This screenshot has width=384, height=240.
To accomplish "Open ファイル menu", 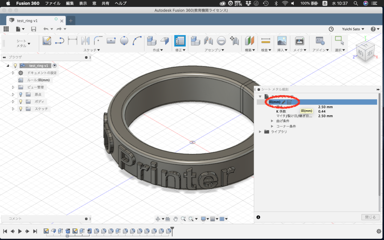I will click(52, 3).
